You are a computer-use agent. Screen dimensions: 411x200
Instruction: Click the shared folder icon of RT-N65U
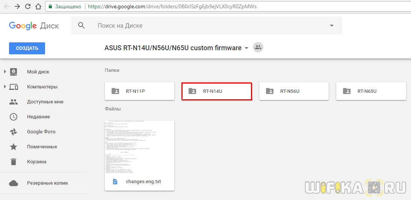click(346, 91)
